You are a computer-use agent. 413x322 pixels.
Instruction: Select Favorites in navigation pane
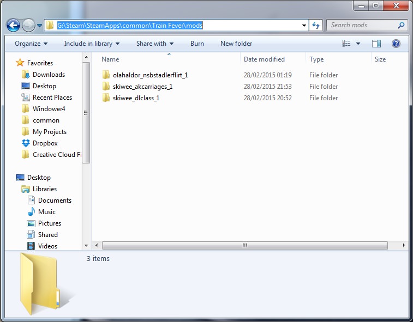[40, 63]
